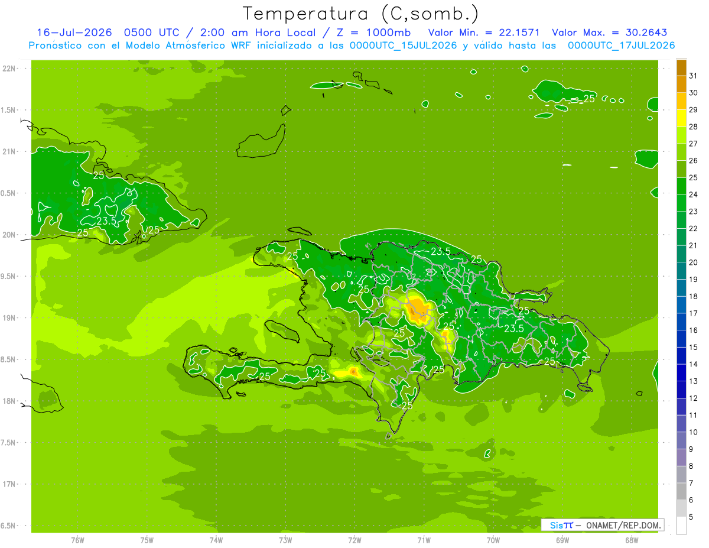The image size is (709, 548).
Task: Pick the legend swatch between 30 and 31
Action: 681,85
